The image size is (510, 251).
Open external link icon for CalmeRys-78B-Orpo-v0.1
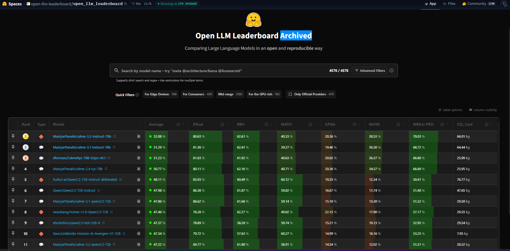coord(109,158)
